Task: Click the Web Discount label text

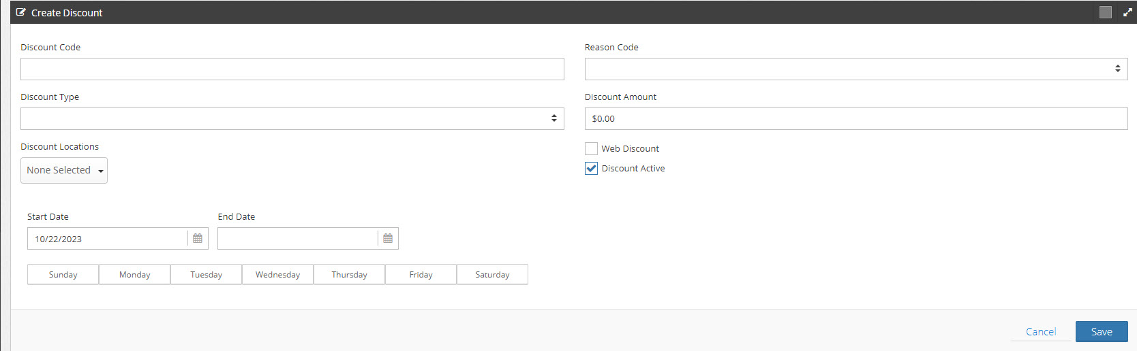Action: (x=631, y=148)
